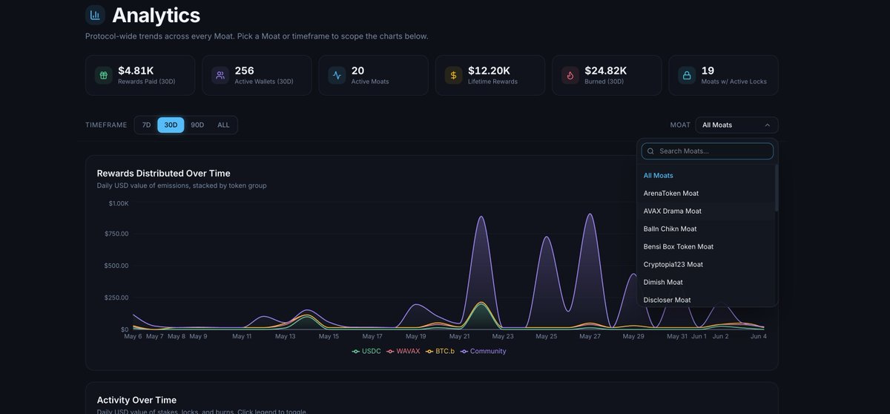
Task: Click the $4.81K Rewards Paid value
Action: tap(136, 70)
